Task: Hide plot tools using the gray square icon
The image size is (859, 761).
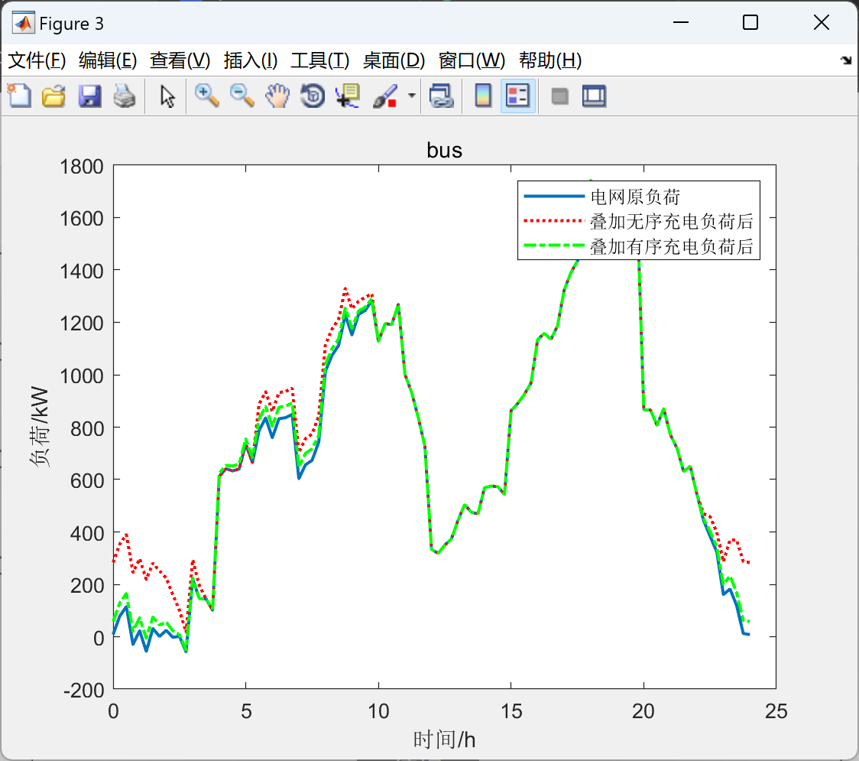Action: click(559, 96)
